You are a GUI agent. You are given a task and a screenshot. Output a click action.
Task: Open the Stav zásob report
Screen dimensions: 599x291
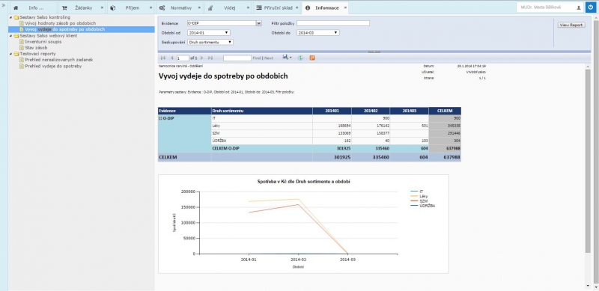[36, 48]
